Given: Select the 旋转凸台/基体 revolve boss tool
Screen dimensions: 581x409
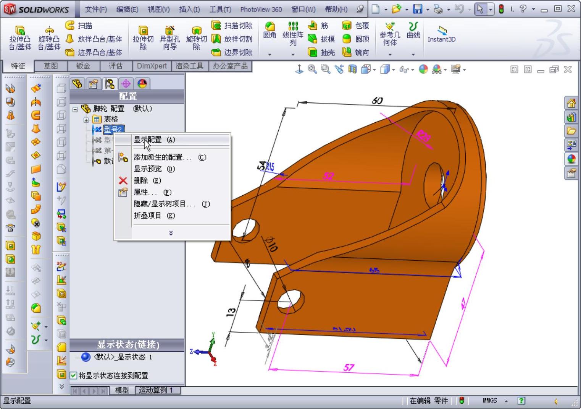Looking at the screenshot, I should (x=49, y=38).
